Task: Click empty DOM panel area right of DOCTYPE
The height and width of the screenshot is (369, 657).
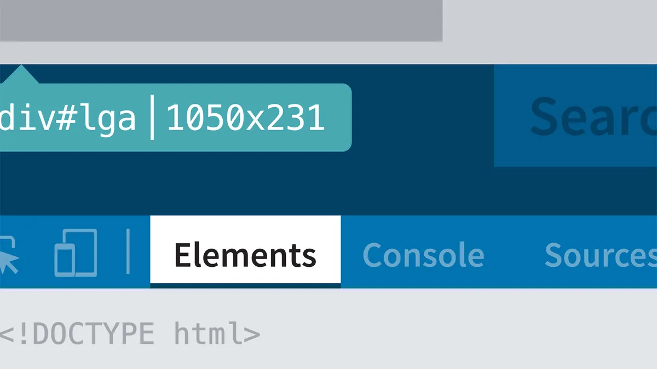Action: [x=460, y=333]
